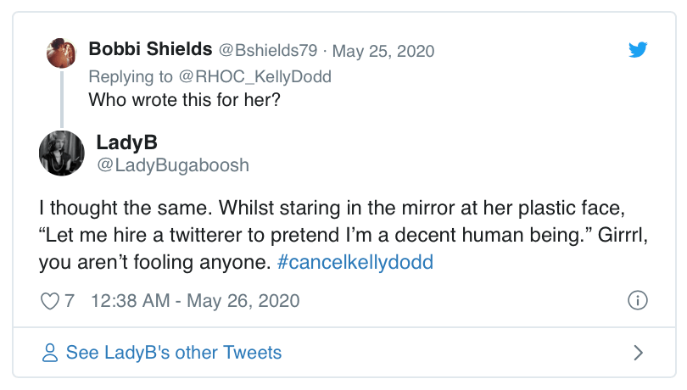
Task: Click the like count of 7
Action: [x=70, y=300]
